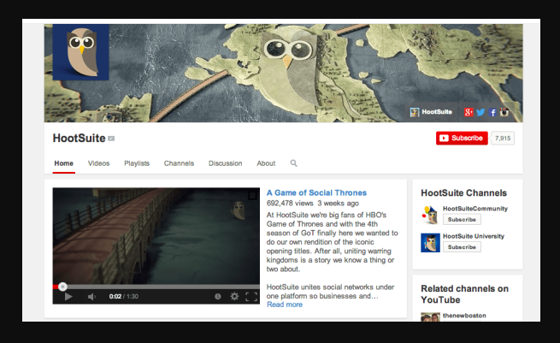Switch to the Discussion tab
Screen dimensions: 560x343
(226, 163)
